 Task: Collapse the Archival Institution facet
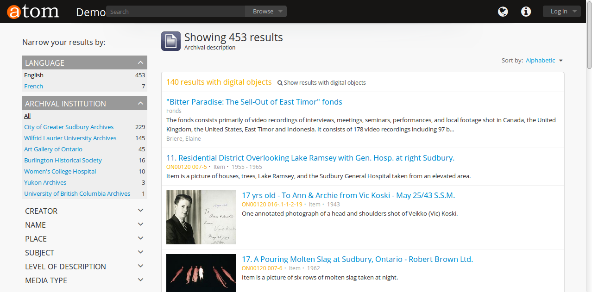click(140, 104)
